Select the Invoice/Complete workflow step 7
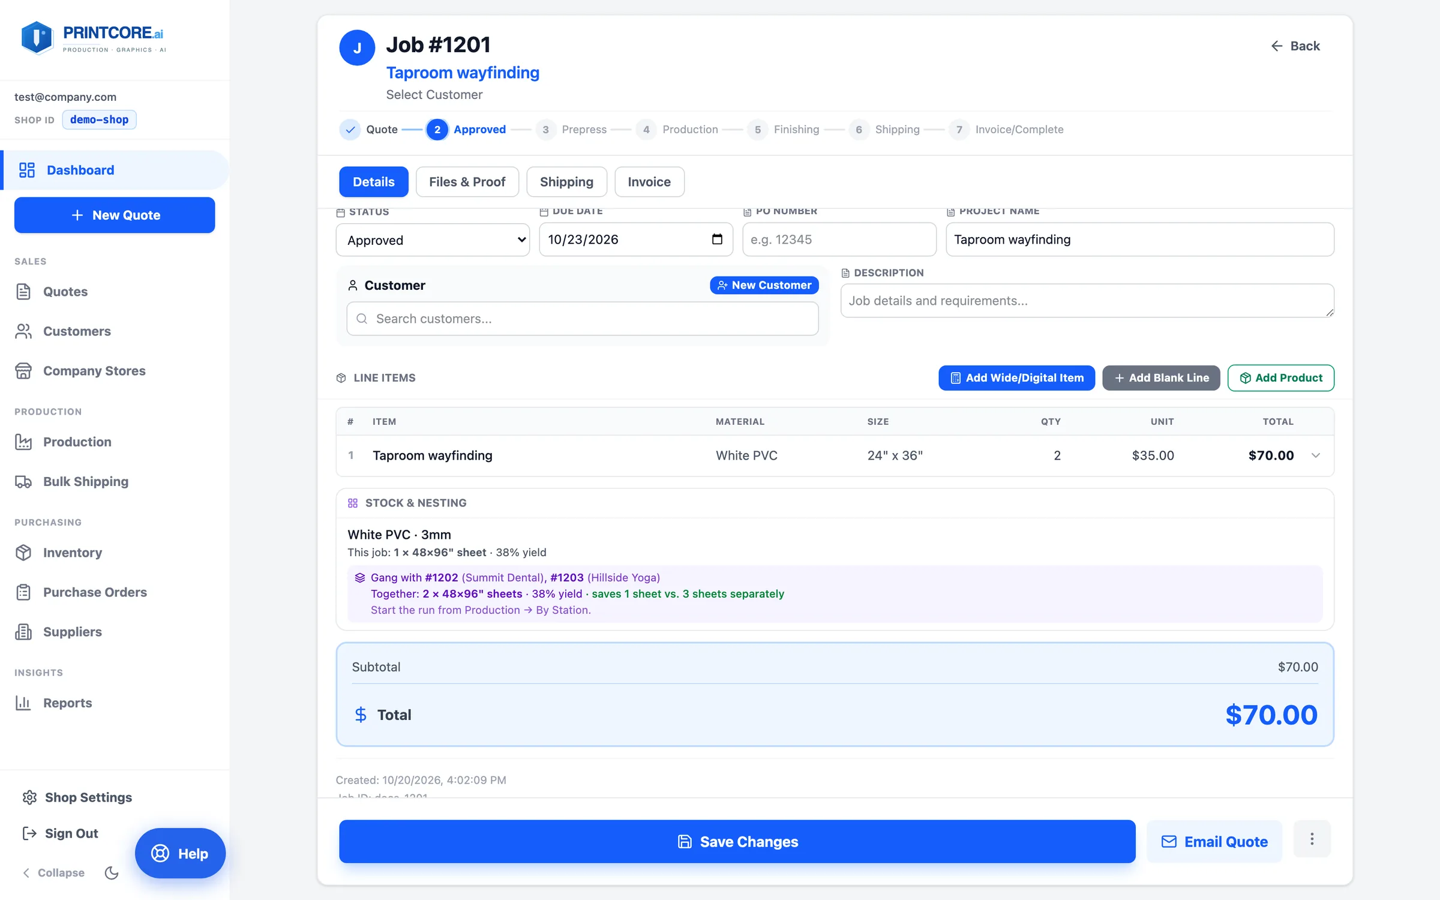The height and width of the screenshot is (900, 1440). point(1006,130)
